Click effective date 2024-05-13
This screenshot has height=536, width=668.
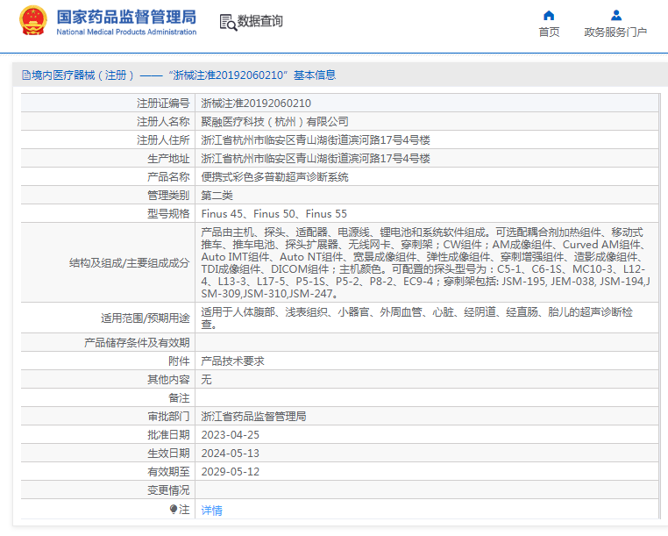point(230,454)
